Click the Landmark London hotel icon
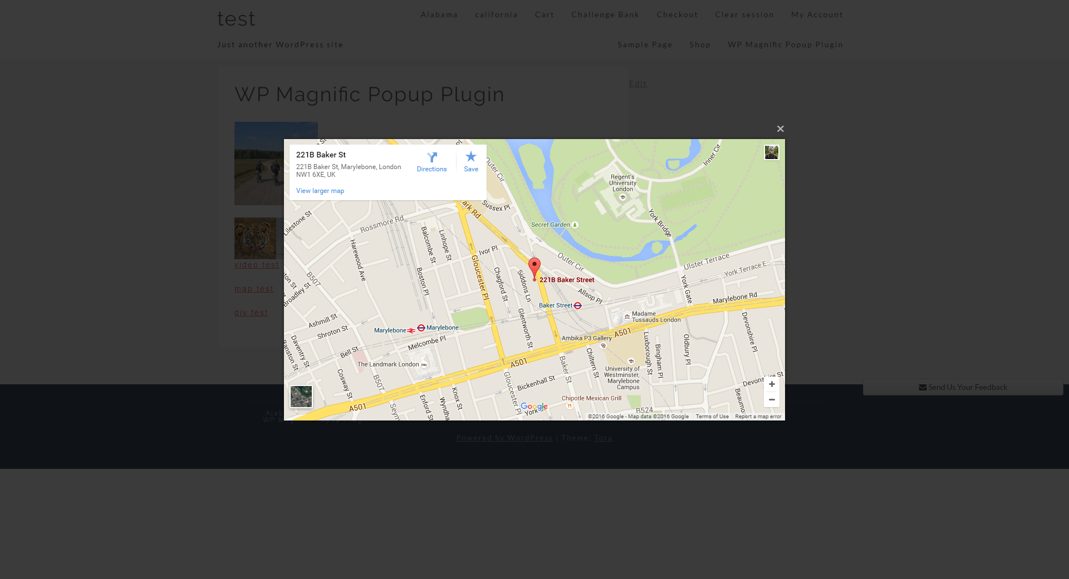Image resolution: width=1069 pixels, height=579 pixels. (x=424, y=365)
